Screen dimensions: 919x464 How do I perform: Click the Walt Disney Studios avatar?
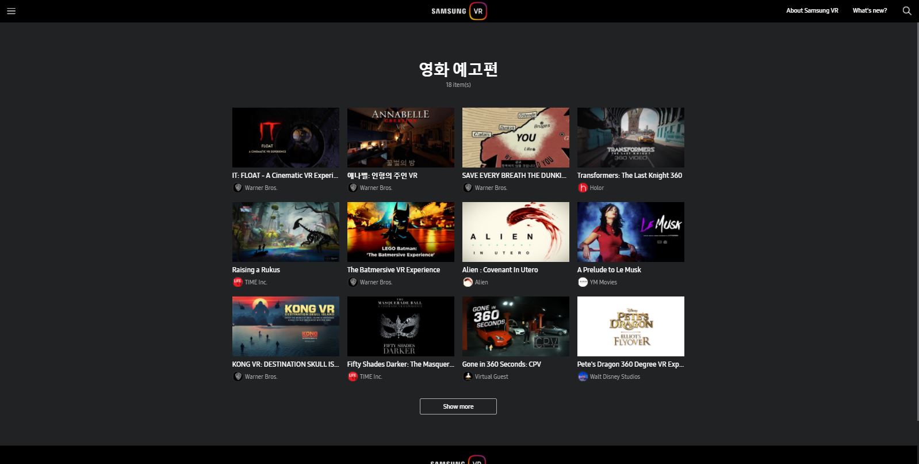point(583,376)
